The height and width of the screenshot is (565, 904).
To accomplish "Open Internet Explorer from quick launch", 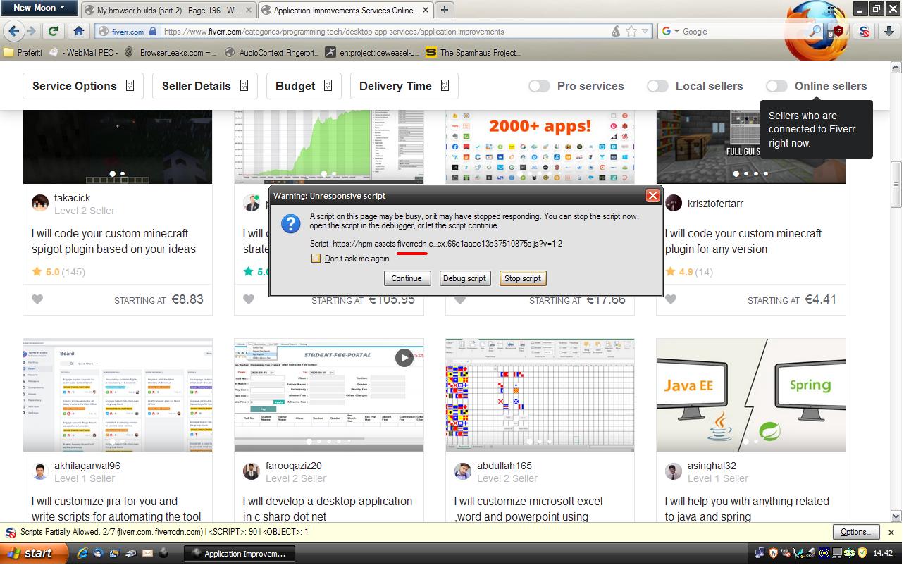I will point(82,553).
